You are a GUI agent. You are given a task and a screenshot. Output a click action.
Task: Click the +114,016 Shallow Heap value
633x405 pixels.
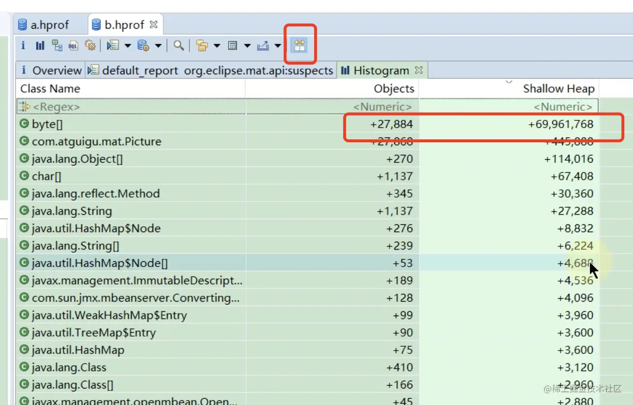pos(569,159)
